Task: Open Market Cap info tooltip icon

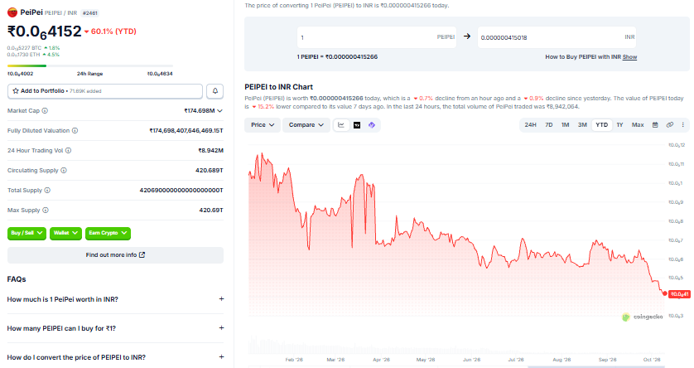Action: pyautogui.click(x=45, y=111)
